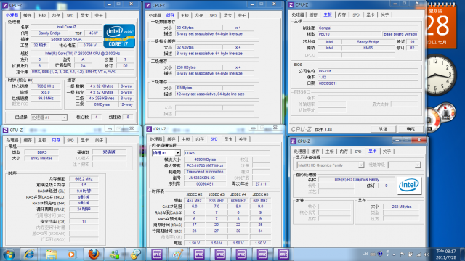Expand the 性能等级 dropdown in graphics window
The width and height of the screenshot is (465, 261).
click(x=417, y=165)
